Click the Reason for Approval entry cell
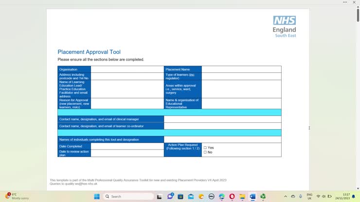The image size is (360, 202). click(127, 103)
